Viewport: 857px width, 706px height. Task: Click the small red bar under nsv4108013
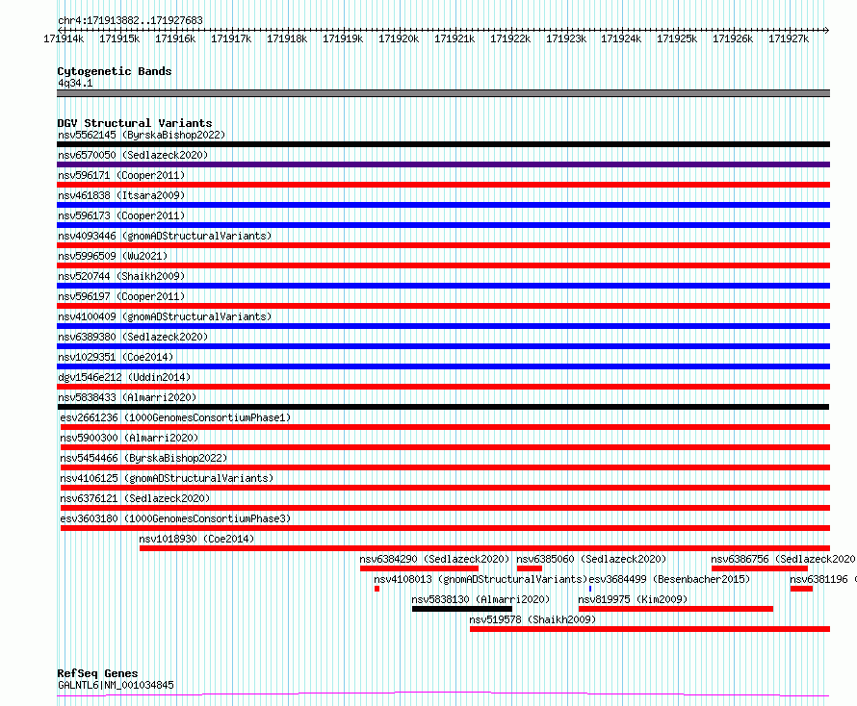pyautogui.click(x=377, y=589)
